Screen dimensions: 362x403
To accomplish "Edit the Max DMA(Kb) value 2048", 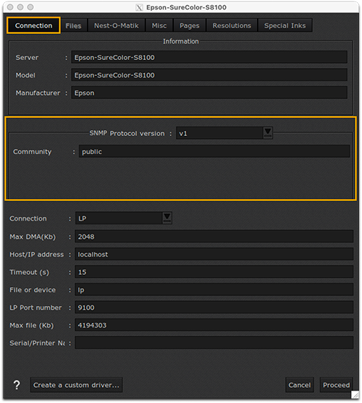I will click(214, 236).
